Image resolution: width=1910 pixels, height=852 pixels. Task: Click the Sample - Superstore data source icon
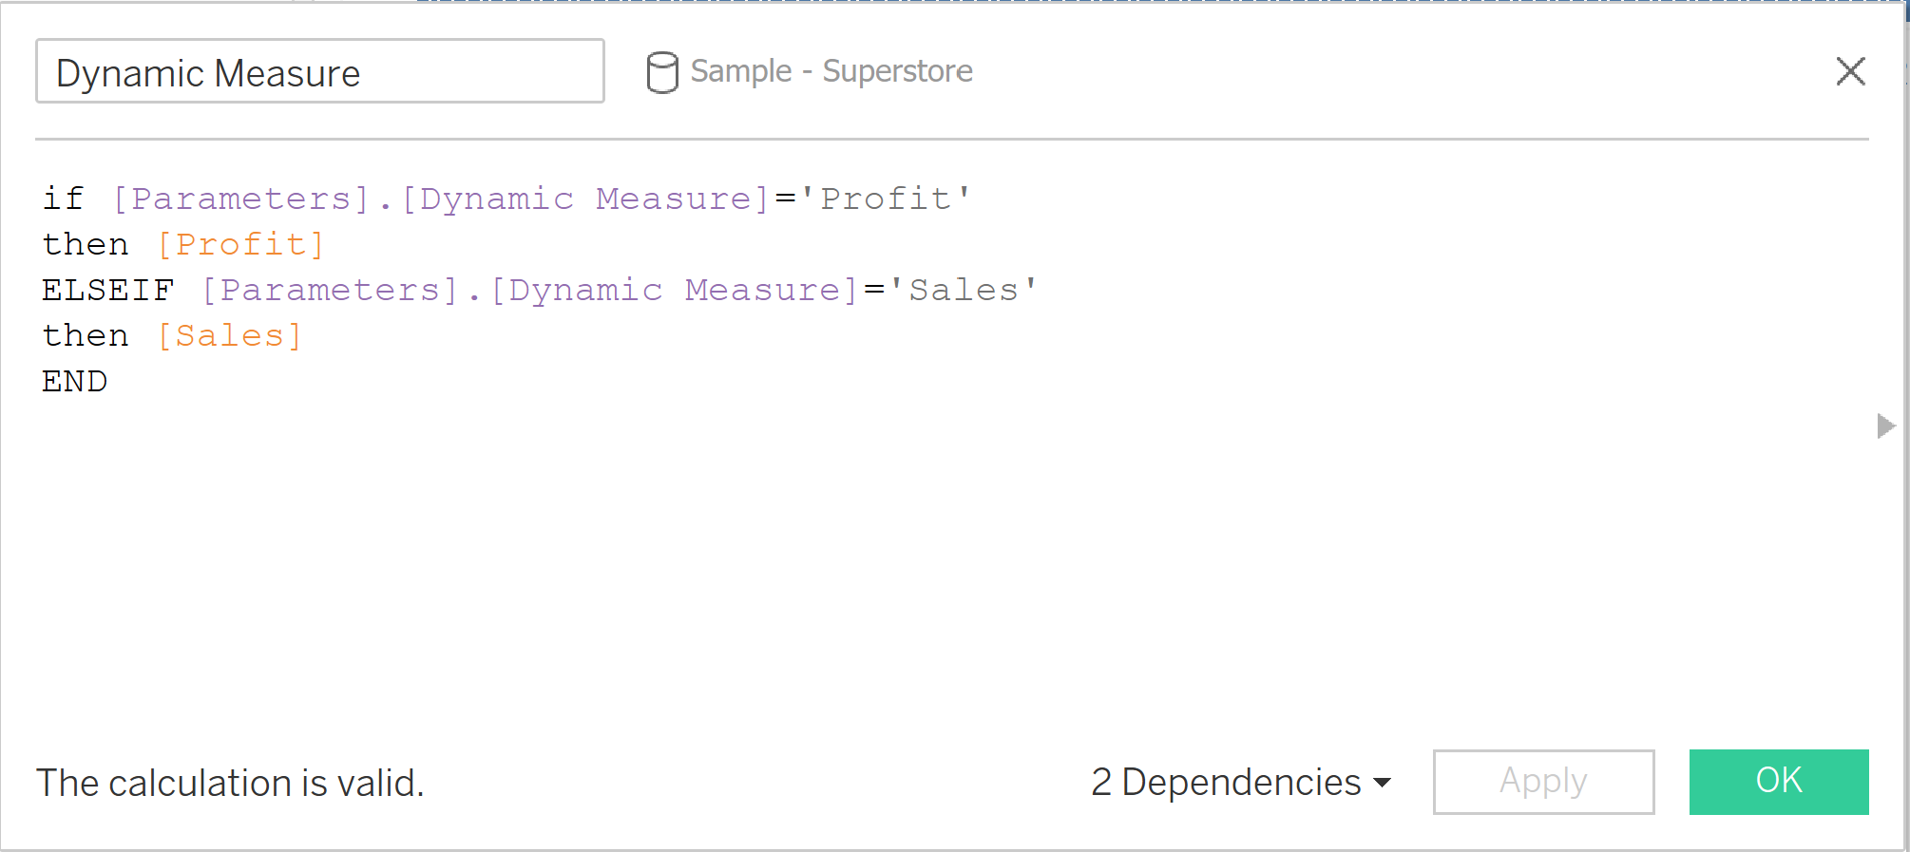[661, 72]
